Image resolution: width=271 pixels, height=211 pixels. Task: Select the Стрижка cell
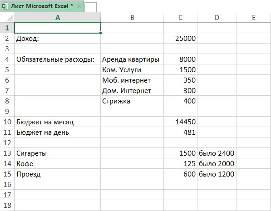pos(132,101)
